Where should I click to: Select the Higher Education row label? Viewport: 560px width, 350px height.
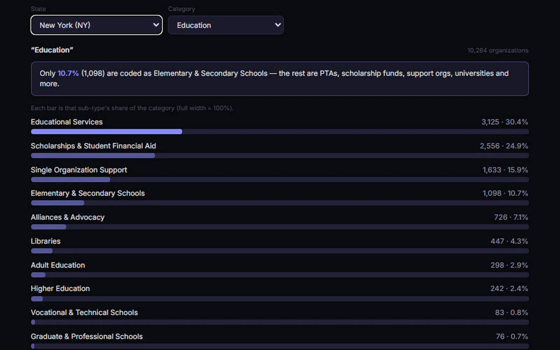click(60, 289)
